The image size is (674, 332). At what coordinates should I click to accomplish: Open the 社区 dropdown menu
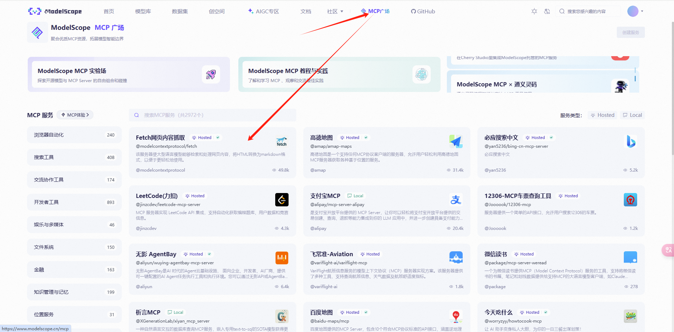click(335, 11)
